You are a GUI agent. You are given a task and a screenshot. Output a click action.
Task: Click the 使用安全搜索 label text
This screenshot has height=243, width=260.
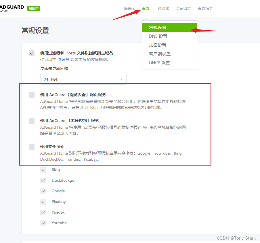[x=52, y=147]
